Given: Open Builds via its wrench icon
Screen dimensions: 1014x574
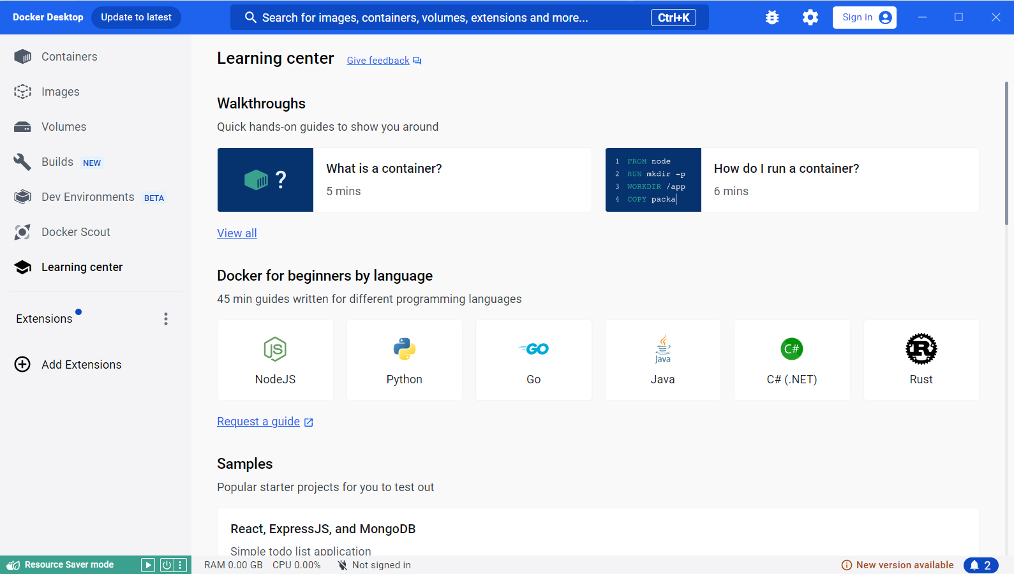Looking at the screenshot, I should tap(22, 162).
